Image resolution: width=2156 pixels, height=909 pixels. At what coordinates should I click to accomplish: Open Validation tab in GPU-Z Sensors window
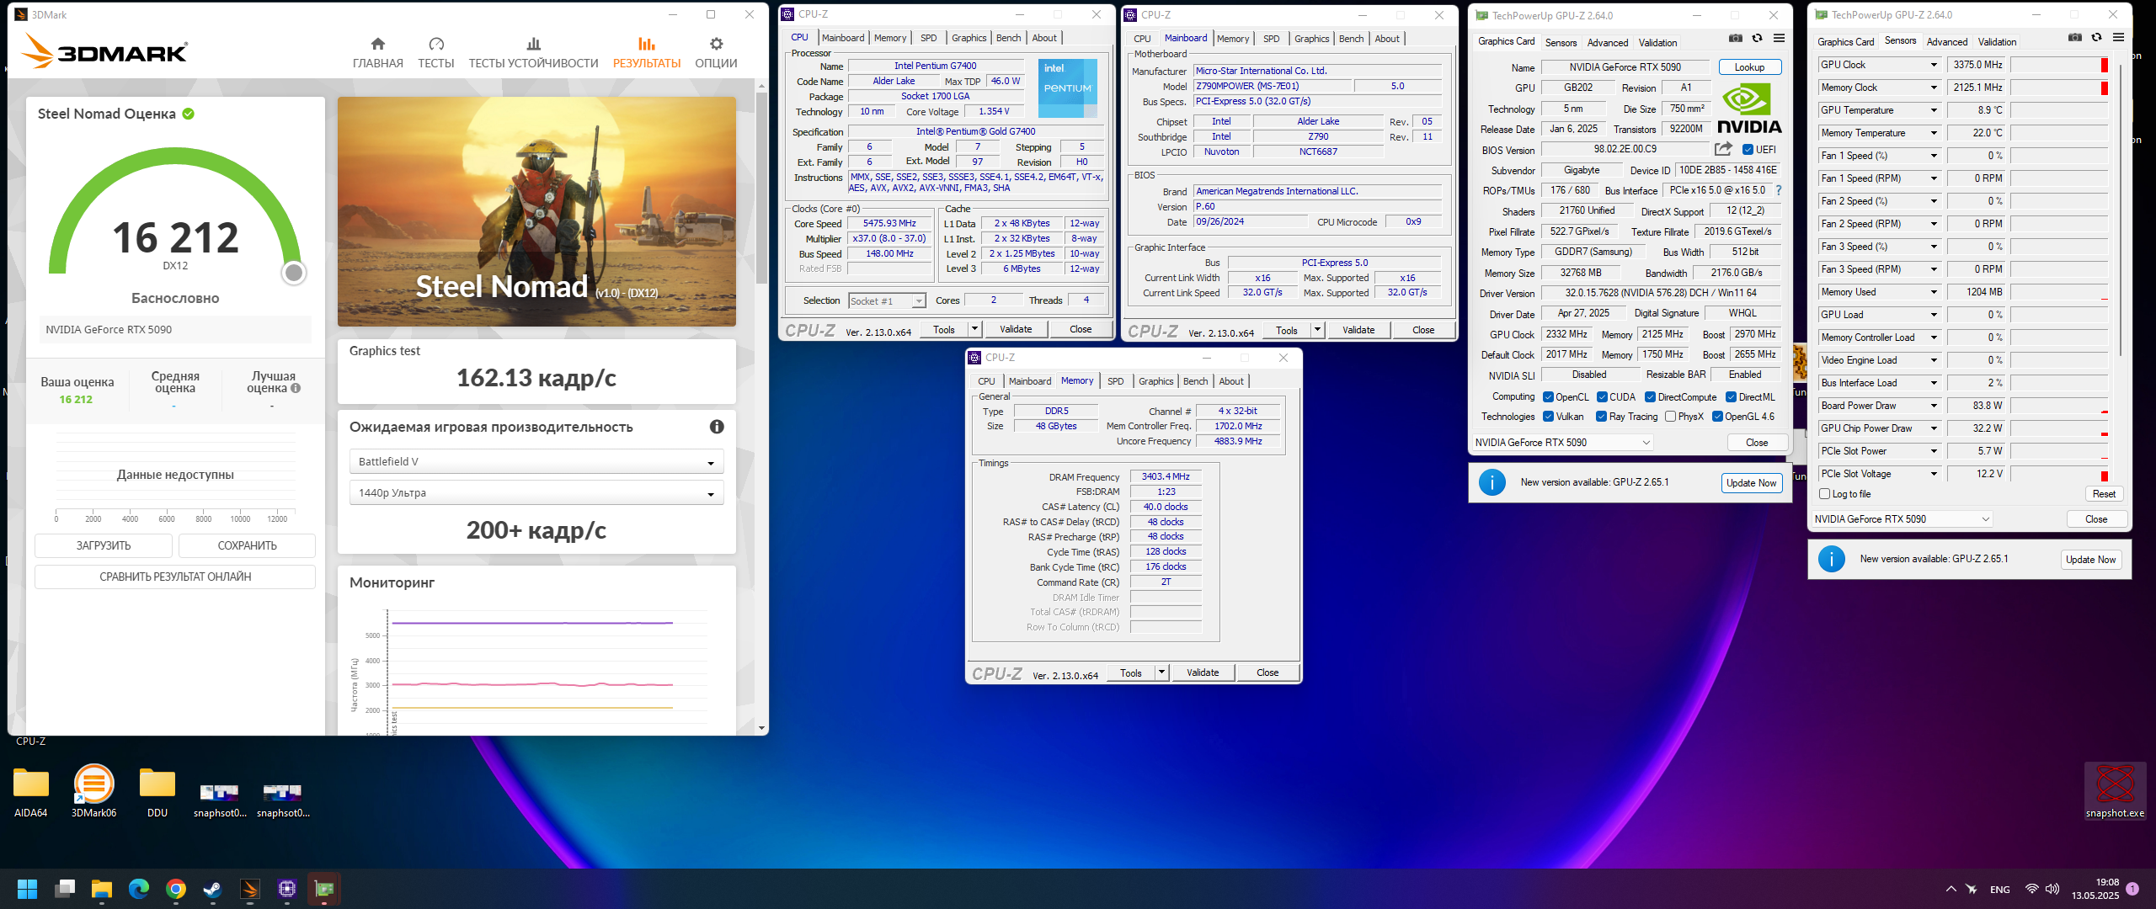click(1997, 42)
